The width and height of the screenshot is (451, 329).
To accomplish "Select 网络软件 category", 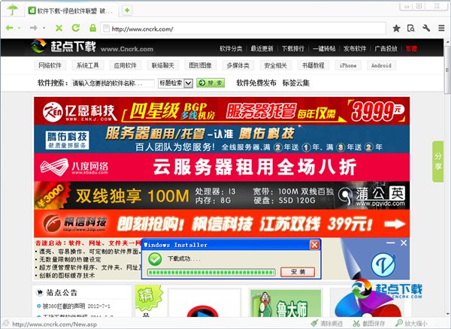I will click(x=50, y=65).
